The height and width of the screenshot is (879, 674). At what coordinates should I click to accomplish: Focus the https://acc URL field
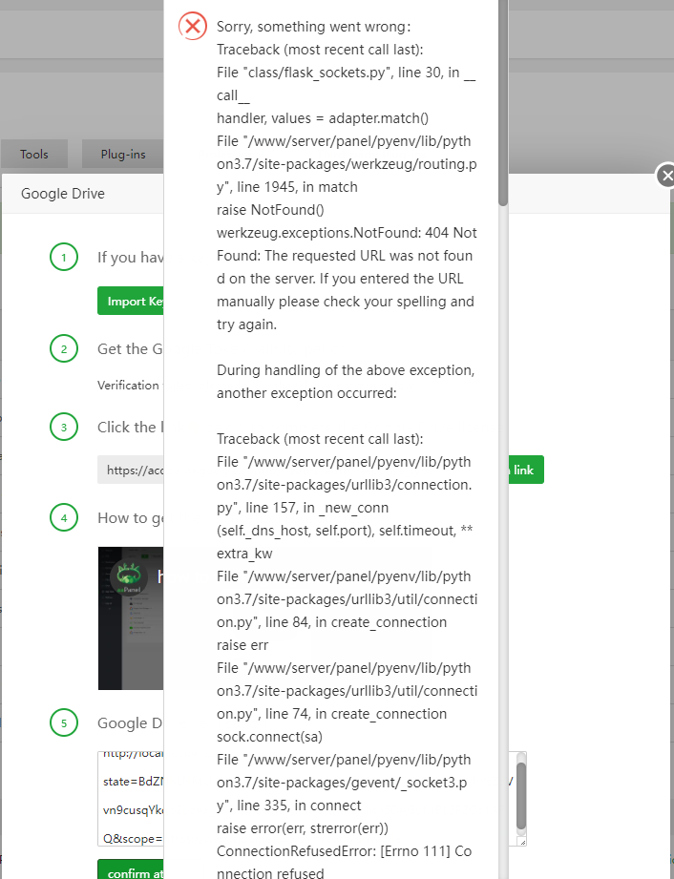tap(131, 470)
